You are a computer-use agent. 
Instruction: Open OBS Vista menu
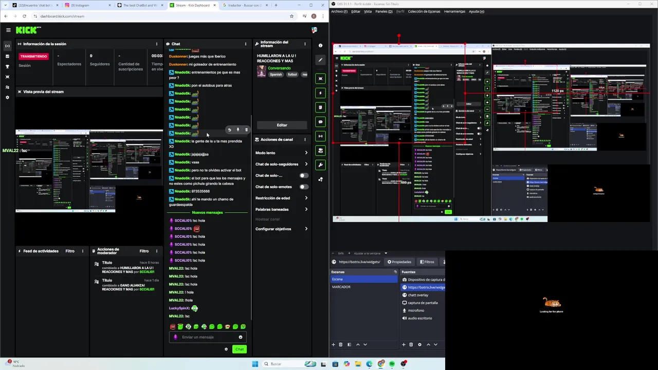pos(368,11)
